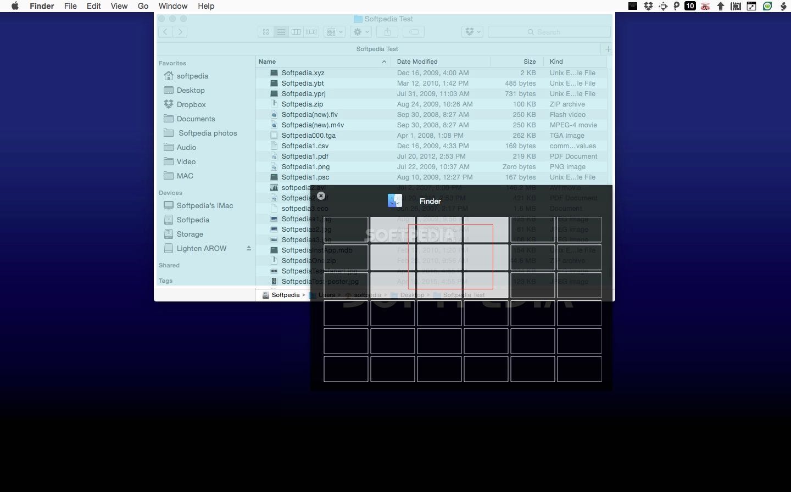
Task: Click the folder icon beside Documents in the sidebar
Action: click(169, 119)
